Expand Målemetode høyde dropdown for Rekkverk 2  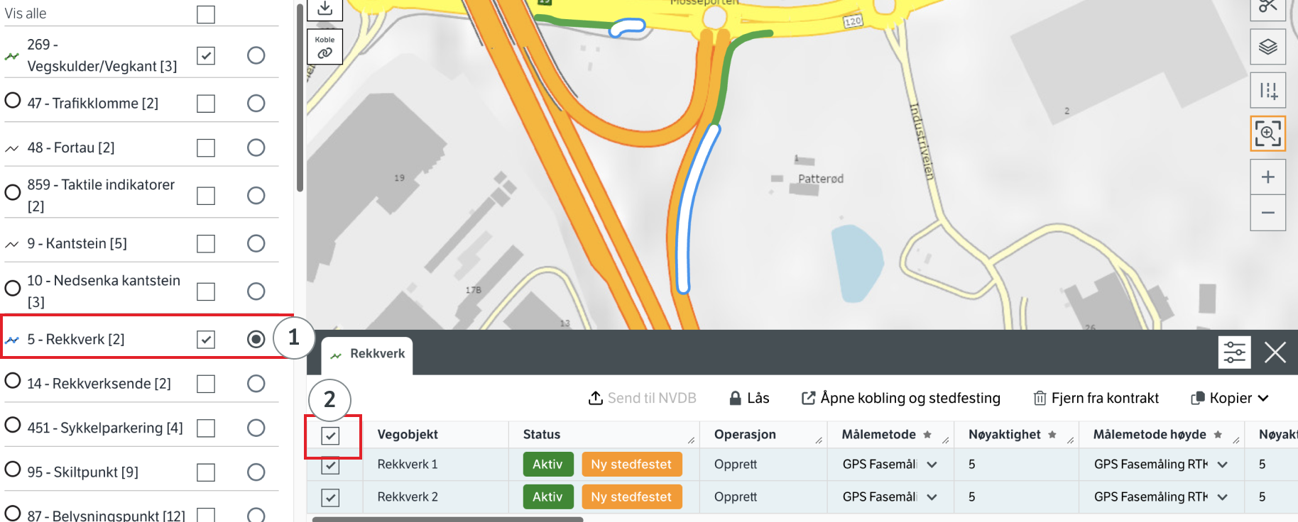tap(1222, 497)
